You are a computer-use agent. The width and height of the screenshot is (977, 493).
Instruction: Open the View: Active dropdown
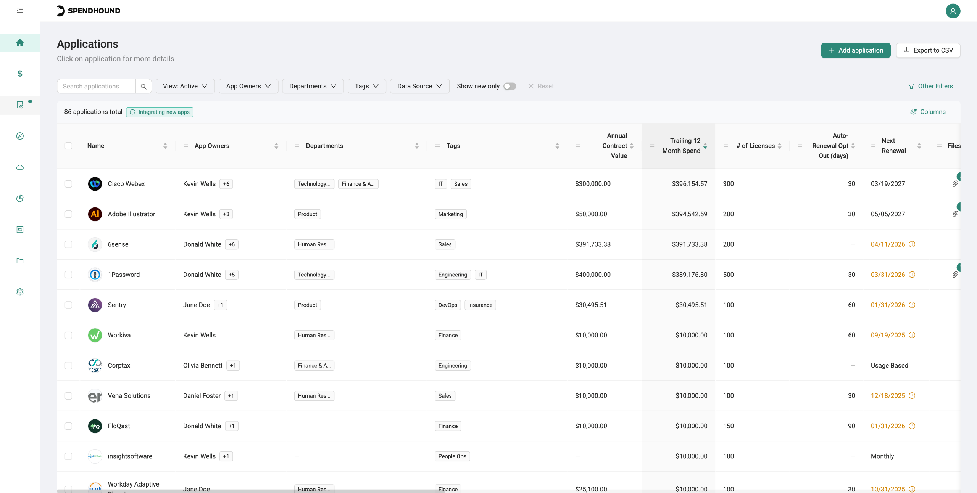pos(185,87)
